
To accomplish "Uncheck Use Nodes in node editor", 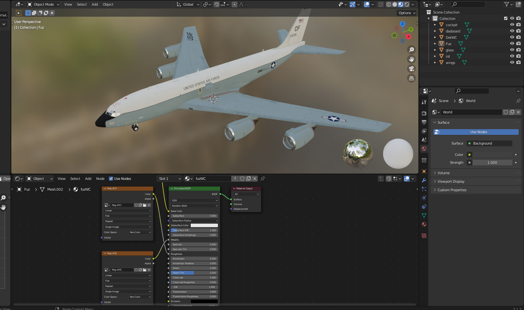I will (111, 179).
